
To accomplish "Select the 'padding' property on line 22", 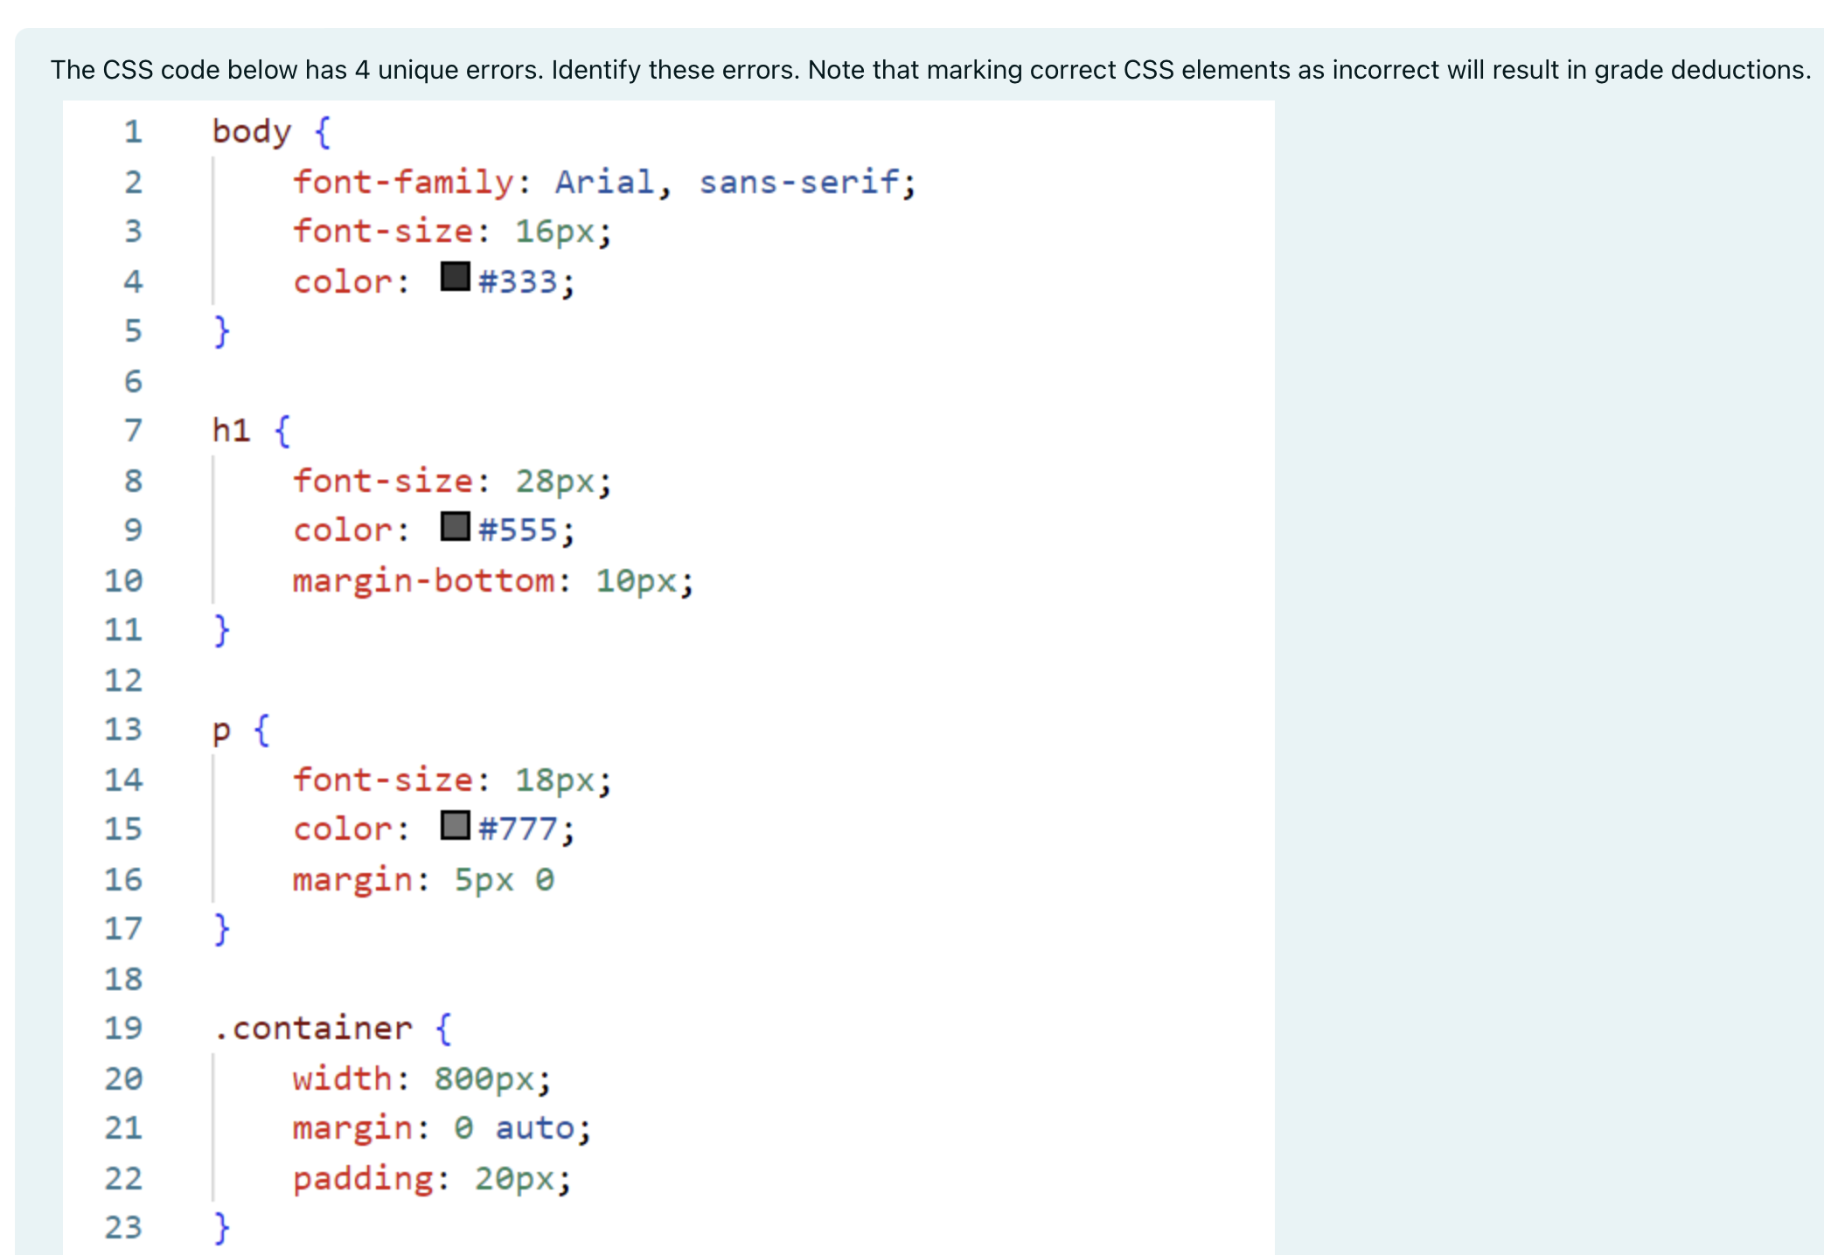I will tap(363, 1179).
